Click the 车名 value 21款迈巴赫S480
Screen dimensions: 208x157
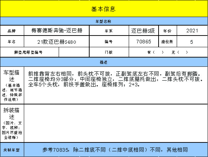[57, 42]
